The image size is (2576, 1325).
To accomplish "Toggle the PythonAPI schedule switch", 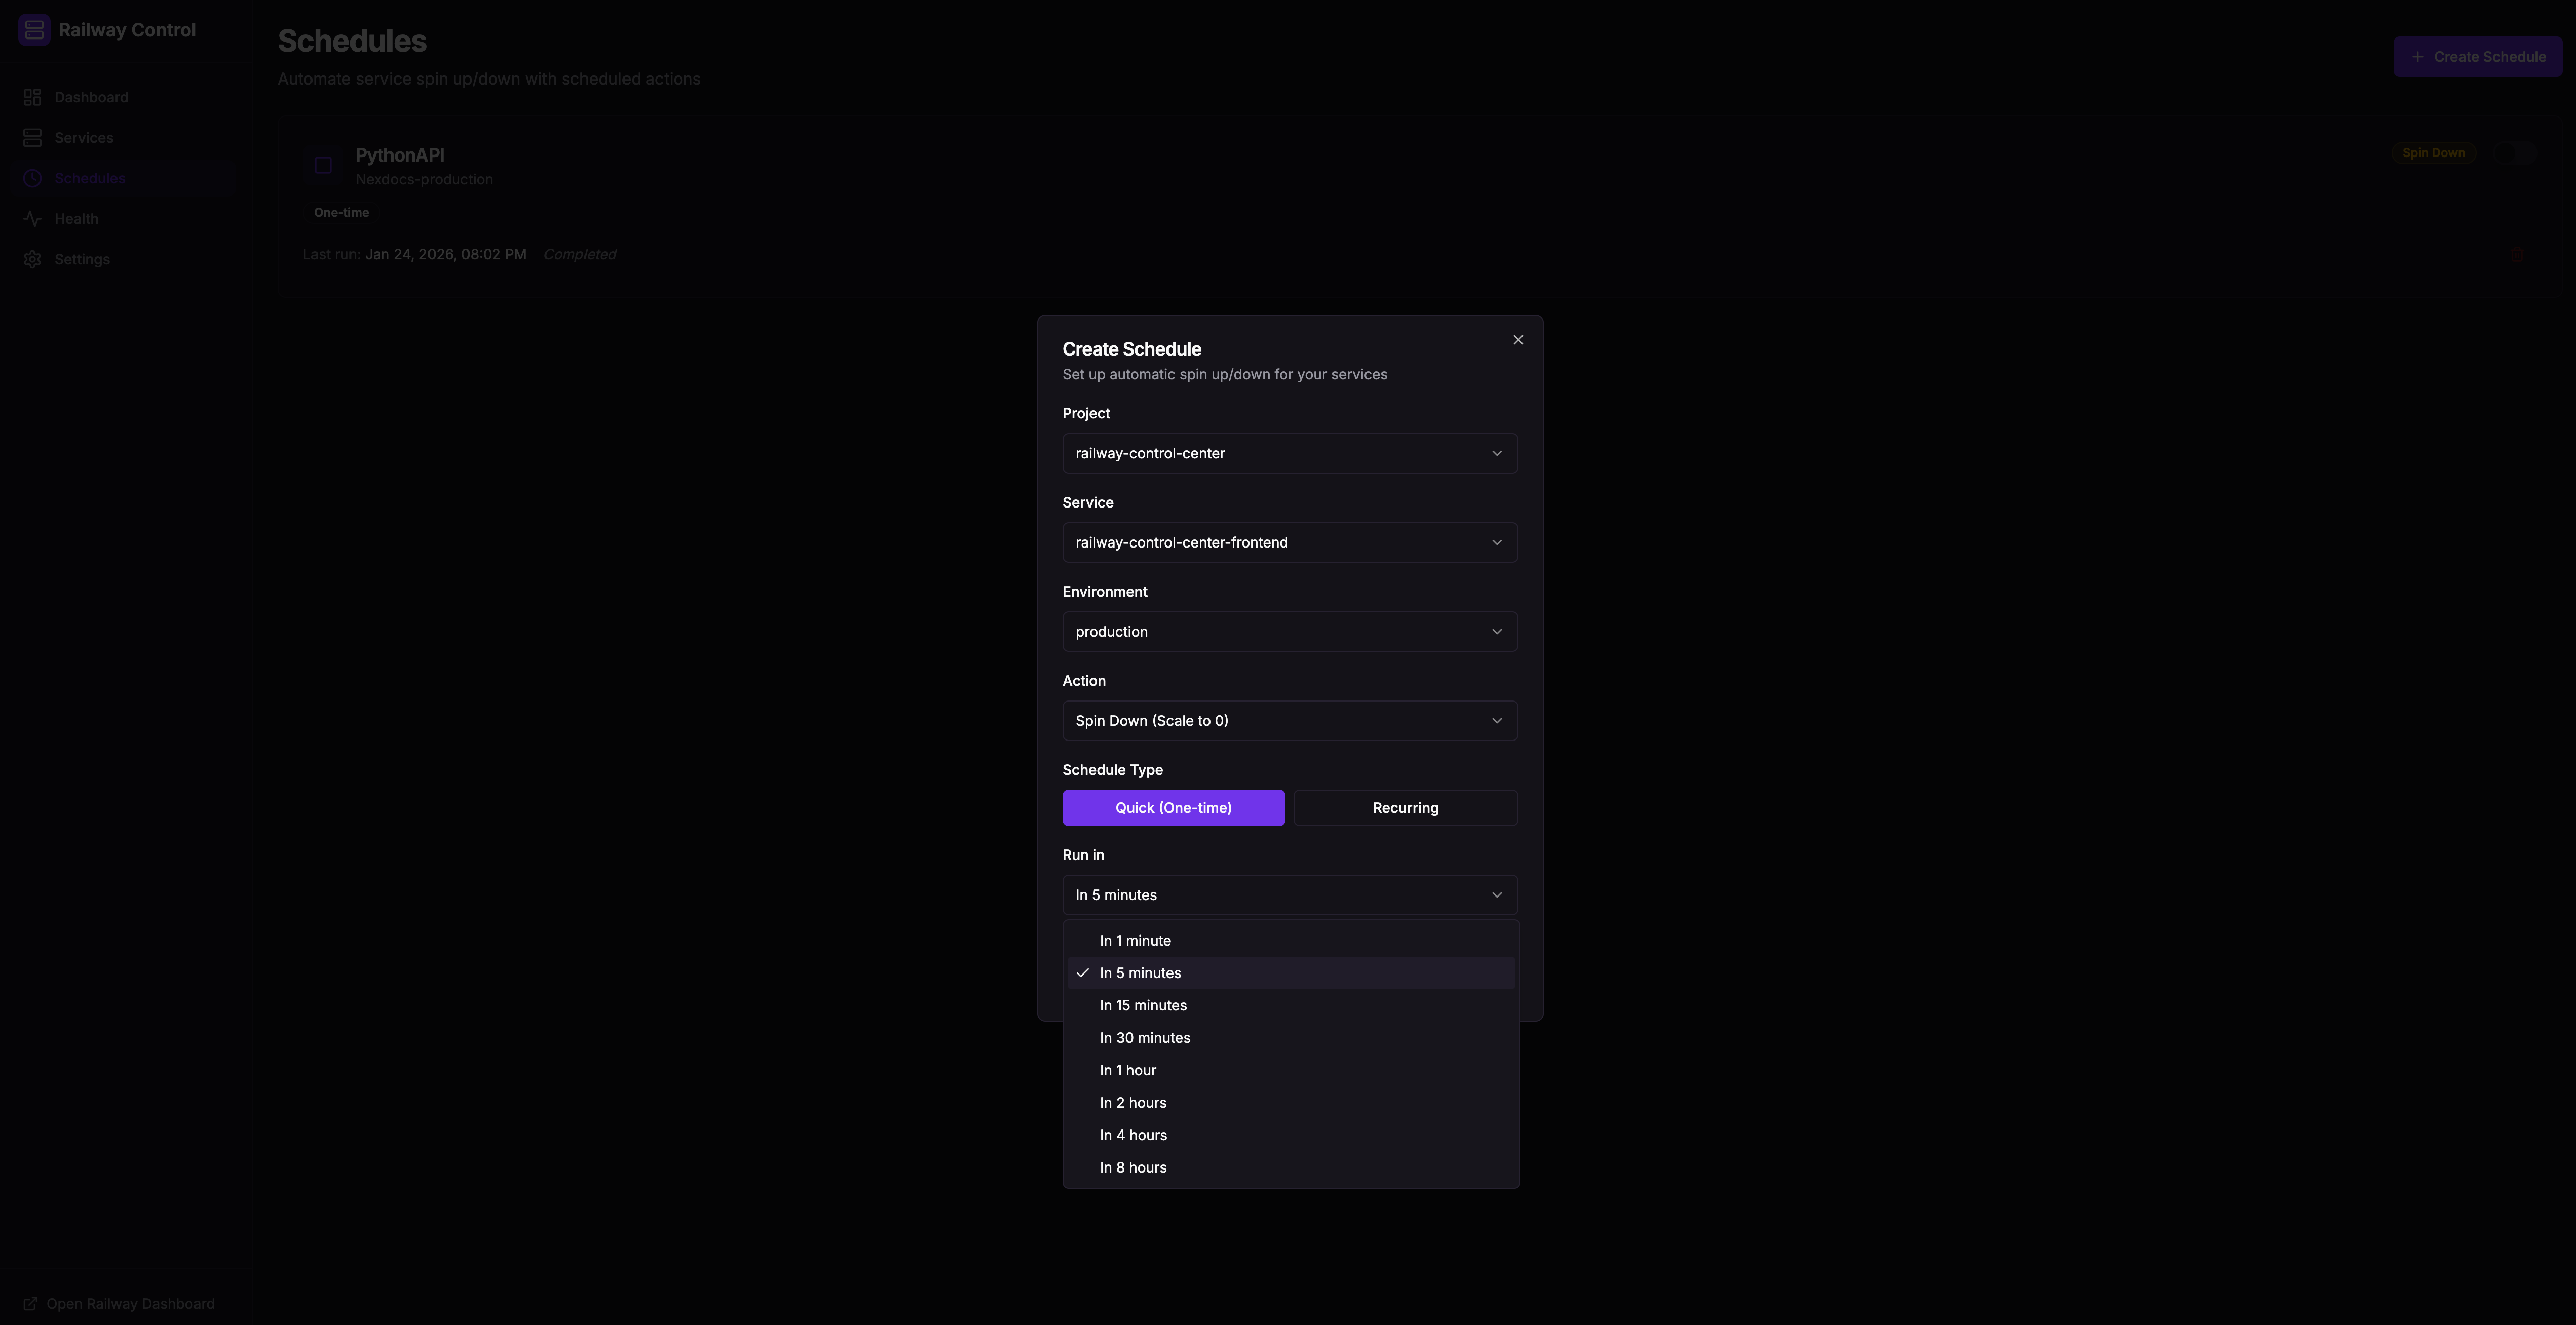I will 2514,153.
